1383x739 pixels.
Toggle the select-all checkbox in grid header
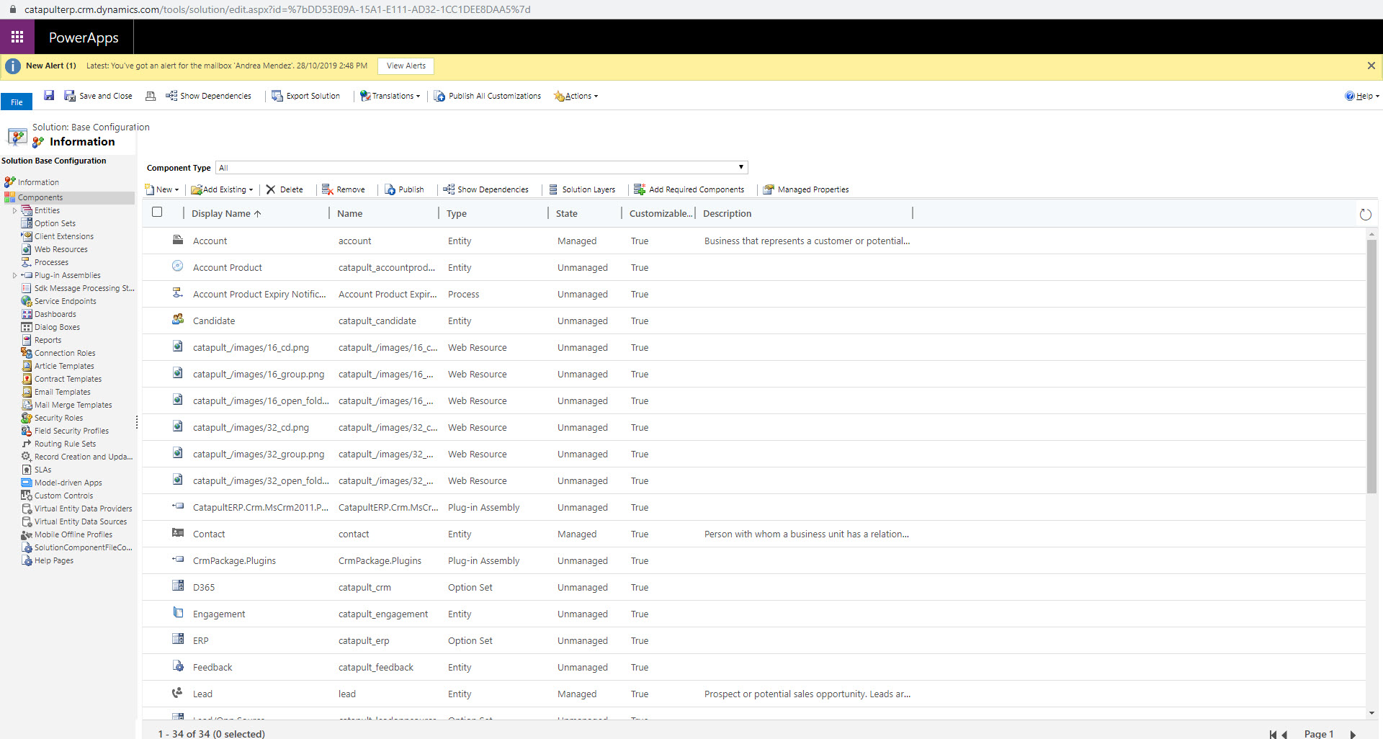[x=156, y=212]
